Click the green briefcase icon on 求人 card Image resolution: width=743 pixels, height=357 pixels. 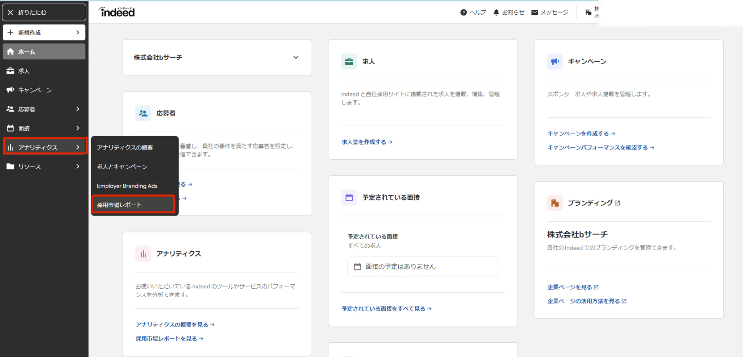coord(349,62)
